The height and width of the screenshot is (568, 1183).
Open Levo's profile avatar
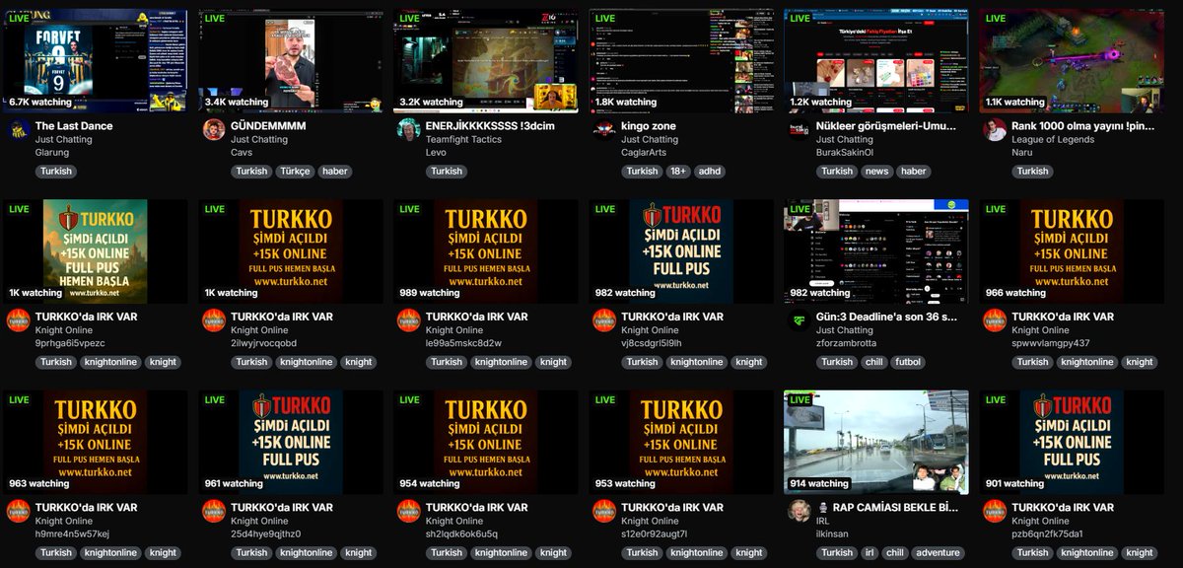pos(408,130)
